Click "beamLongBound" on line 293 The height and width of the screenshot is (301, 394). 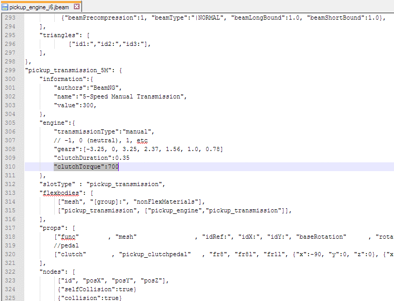click(258, 18)
